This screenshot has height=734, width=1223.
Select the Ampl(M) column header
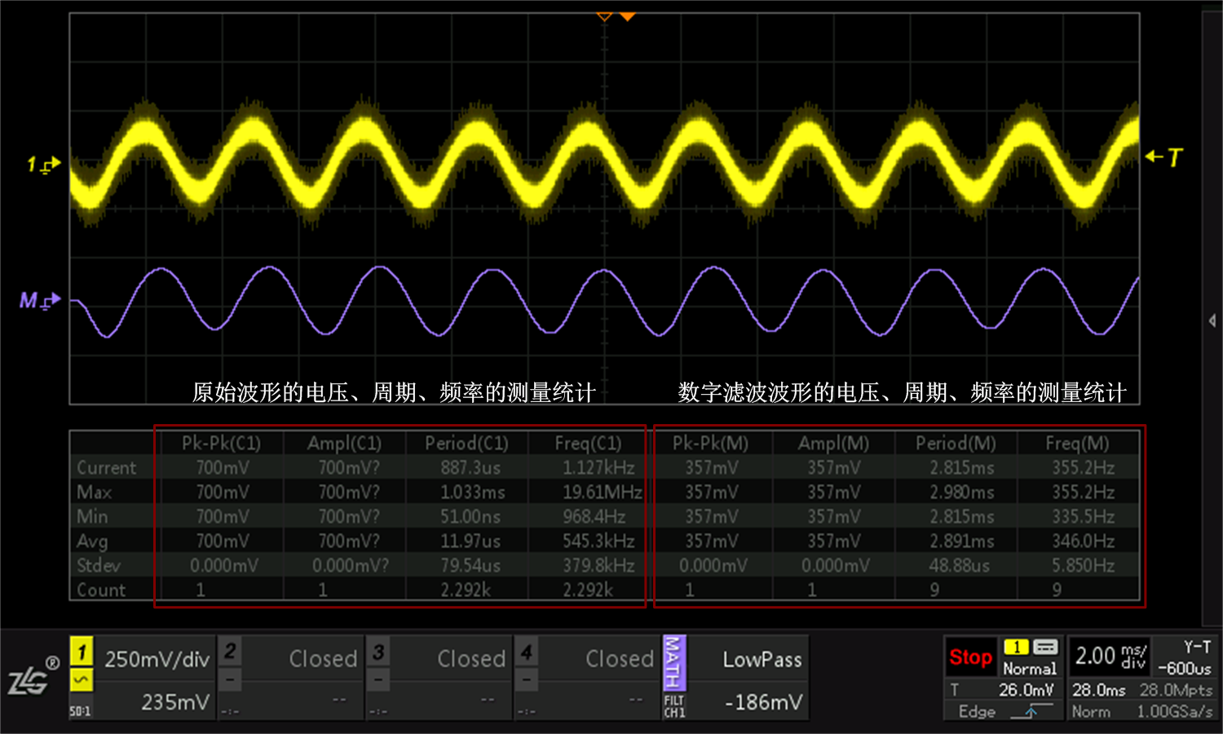833,443
